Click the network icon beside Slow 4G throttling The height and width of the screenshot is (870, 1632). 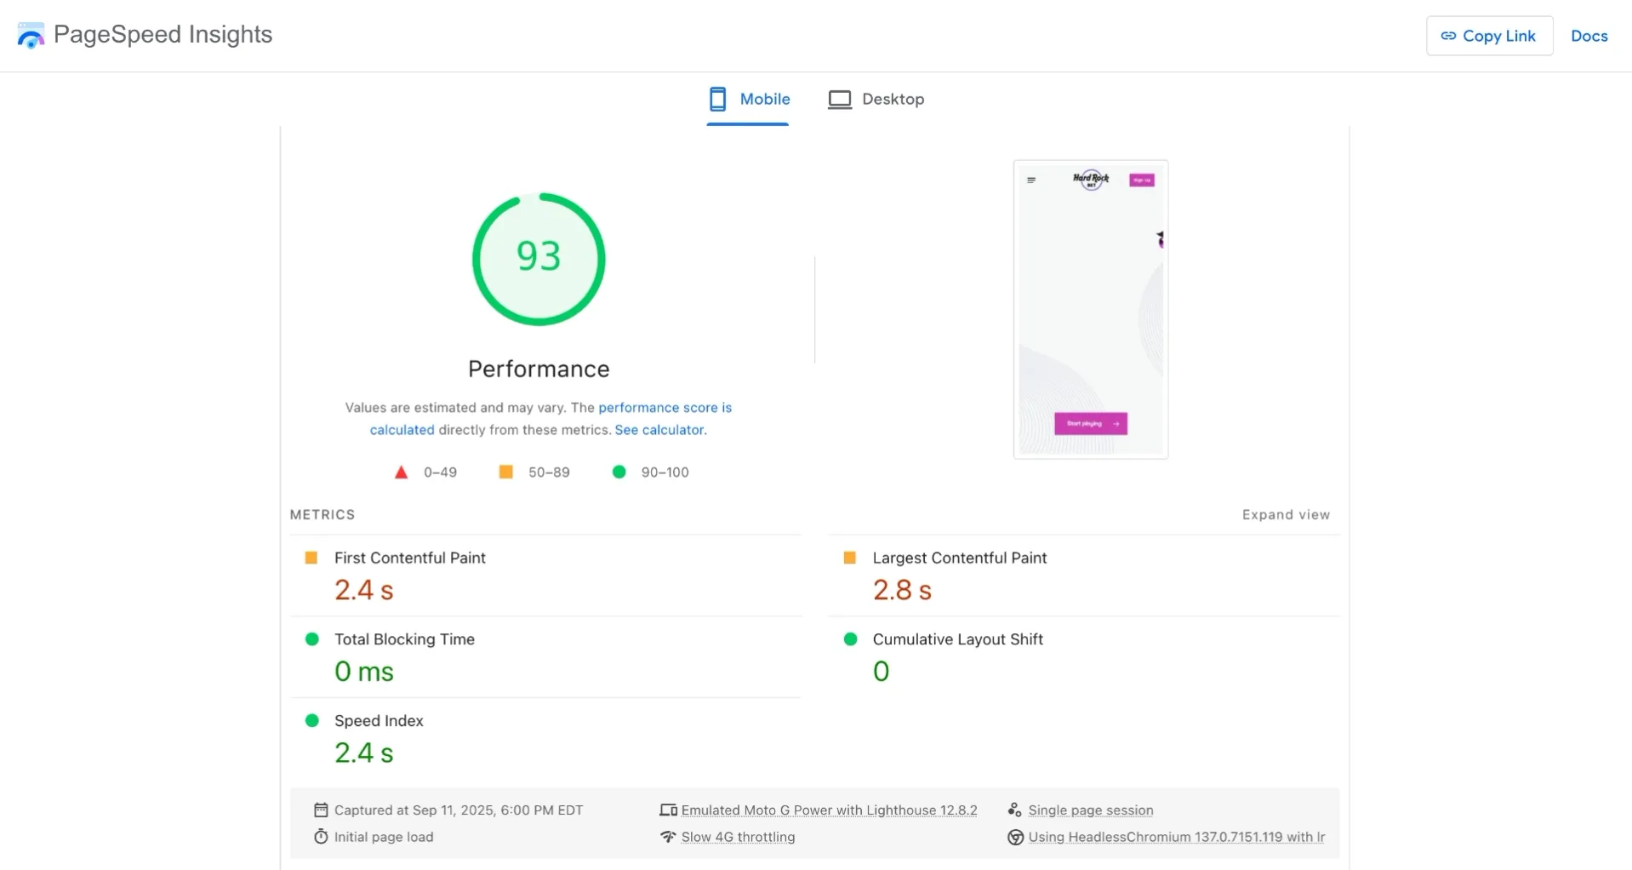[668, 837]
